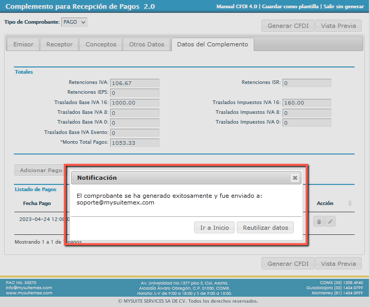Click Ir a Inicio in the notification
The image size is (370, 307).
[214, 228]
